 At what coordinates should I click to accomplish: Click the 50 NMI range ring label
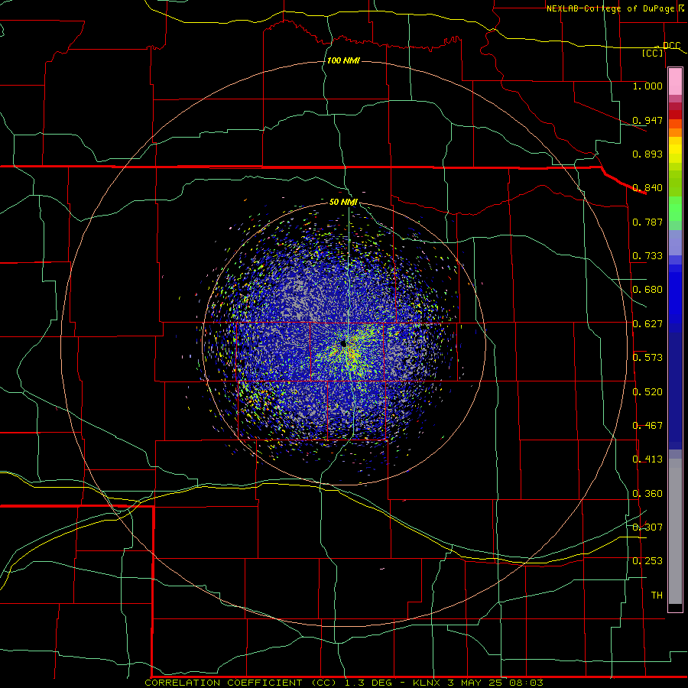pyautogui.click(x=343, y=202)
